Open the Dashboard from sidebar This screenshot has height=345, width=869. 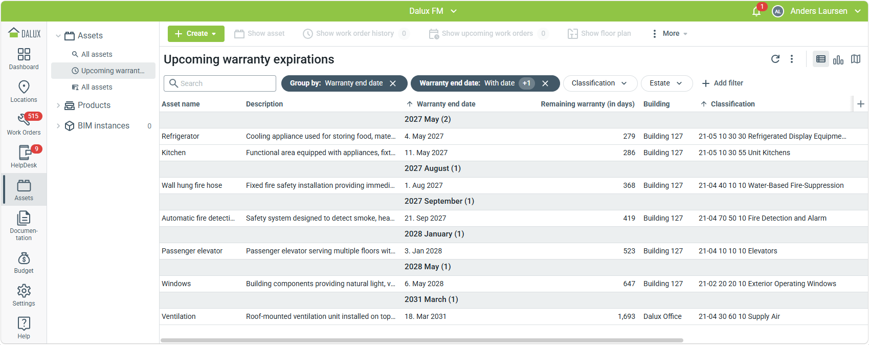tap(24, 59)
